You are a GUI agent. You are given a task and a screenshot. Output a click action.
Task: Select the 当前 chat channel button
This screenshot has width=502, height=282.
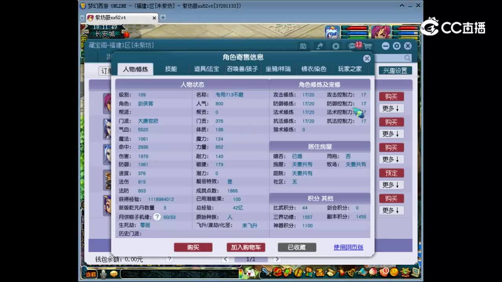(91, 274)
